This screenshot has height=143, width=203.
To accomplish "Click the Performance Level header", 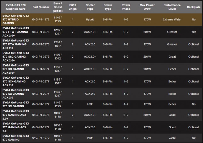I will [x=172, y=7].
